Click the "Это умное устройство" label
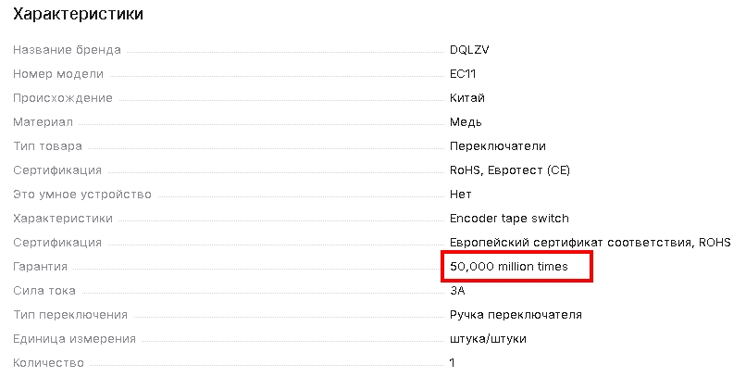This screenshot has height=377, width=746. tap(82, 194)
